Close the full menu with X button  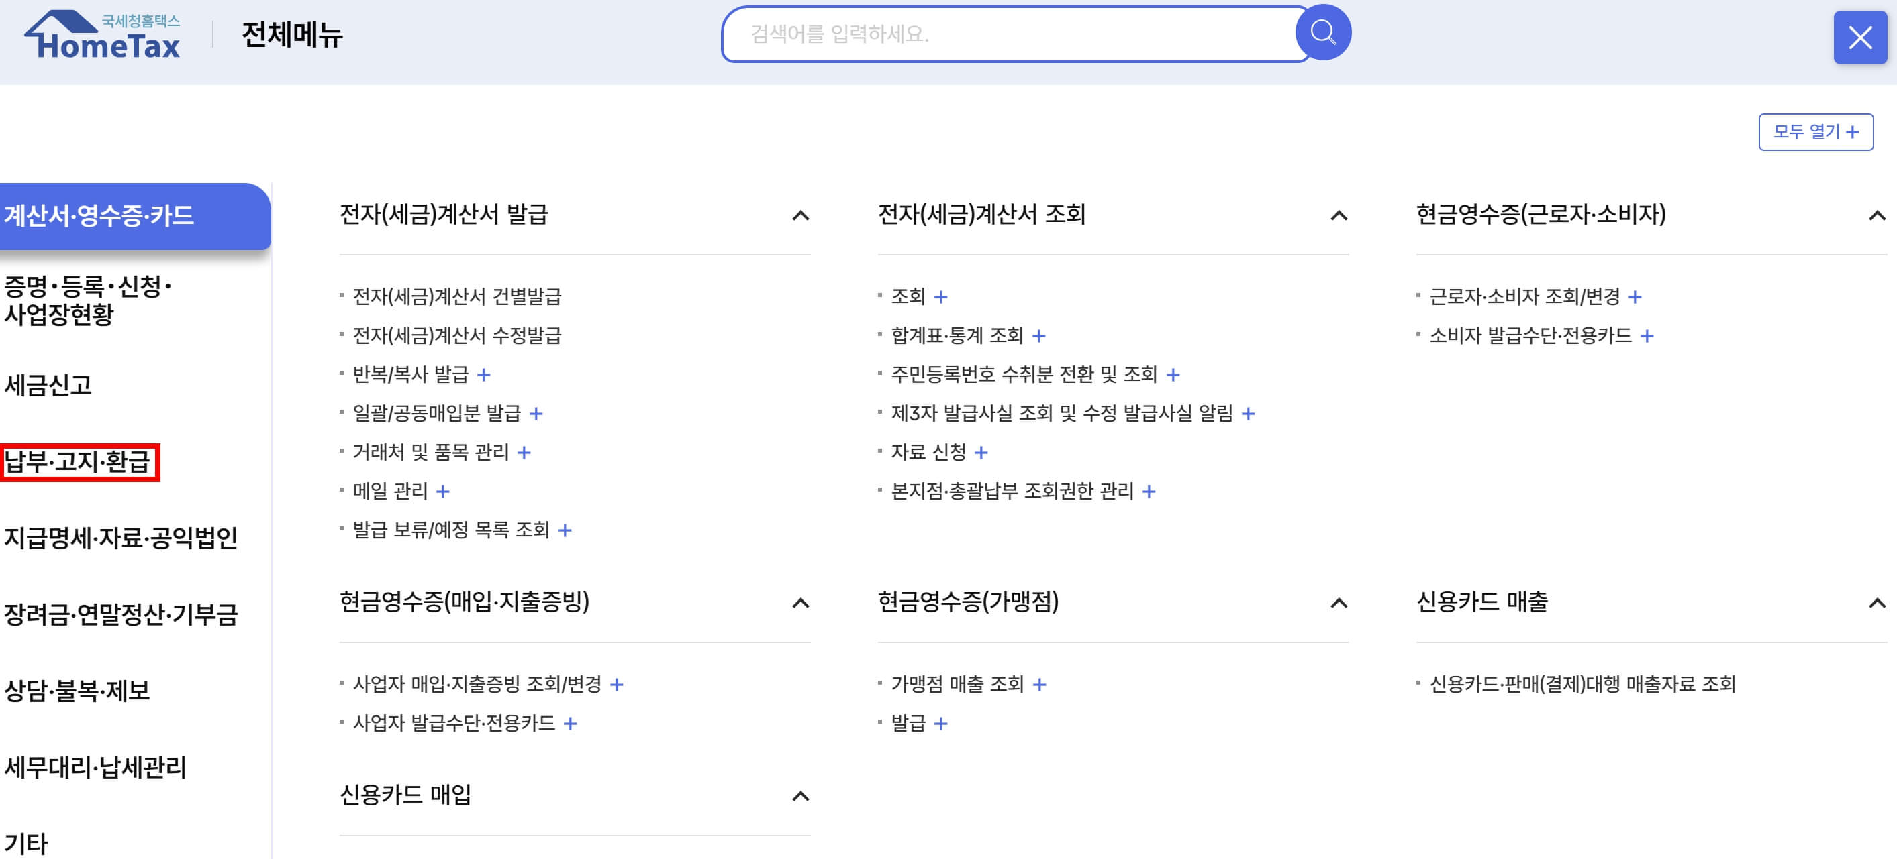pyautogui.click(x=1859, y=38)
